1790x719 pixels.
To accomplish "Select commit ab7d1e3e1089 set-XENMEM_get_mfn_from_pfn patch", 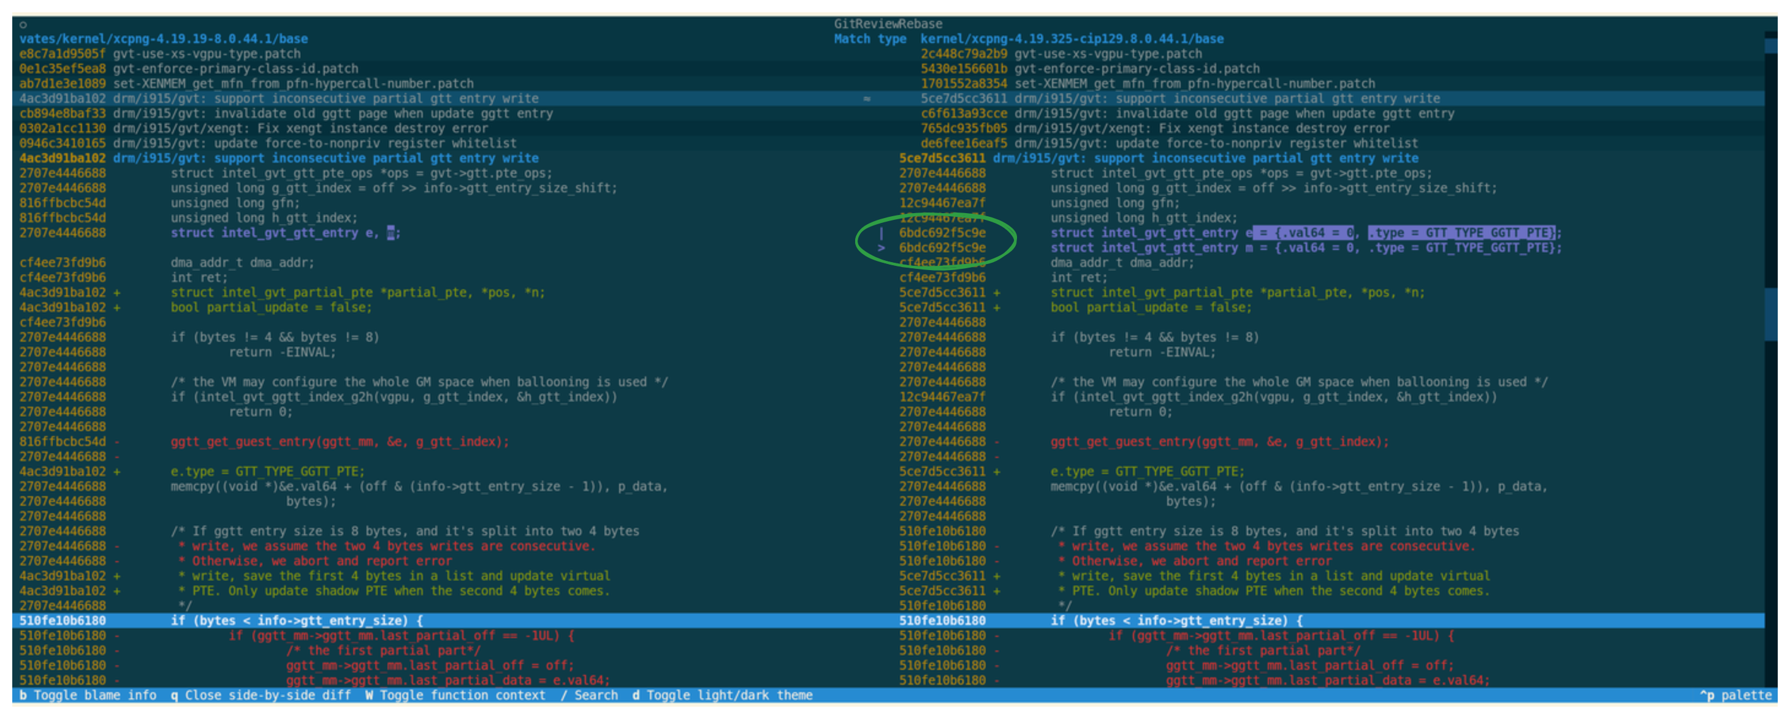I will 246,84.
